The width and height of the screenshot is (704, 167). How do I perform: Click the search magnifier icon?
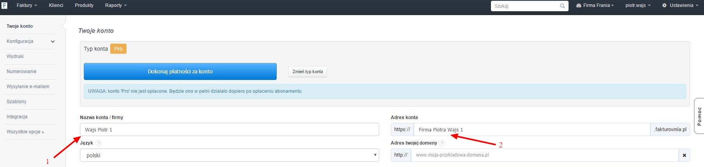tap(562, 6)
